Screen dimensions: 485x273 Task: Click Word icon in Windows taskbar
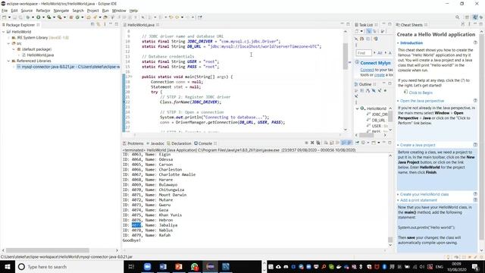pos(163,266)
